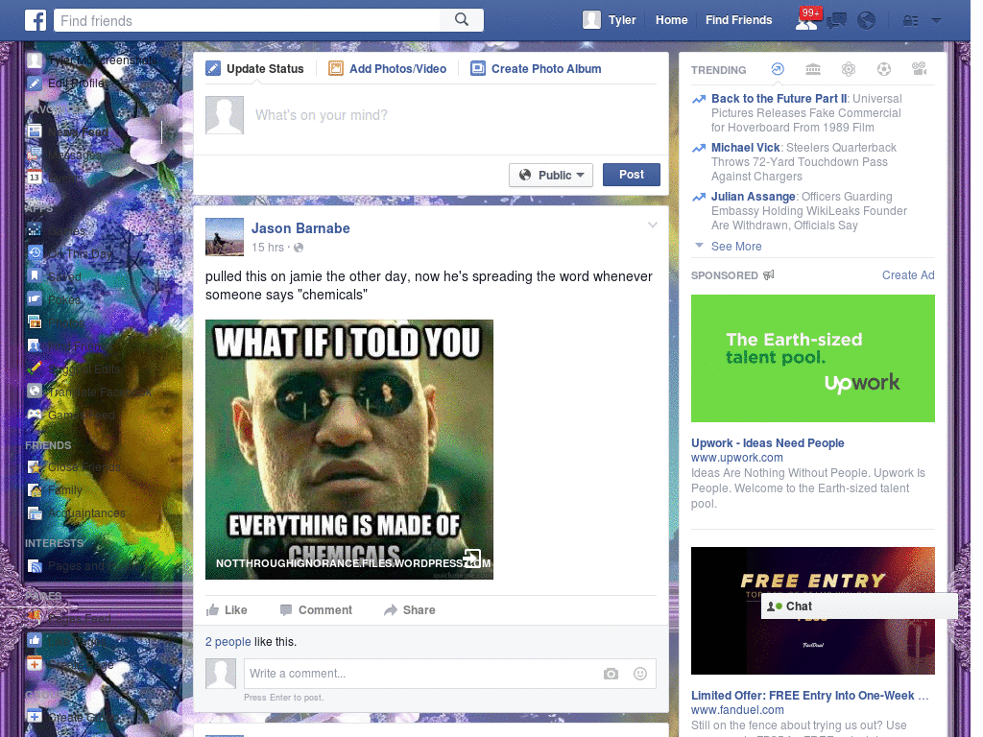Open Like Pages thumbs-up icon in sidebar

click(x=35, y=640)
